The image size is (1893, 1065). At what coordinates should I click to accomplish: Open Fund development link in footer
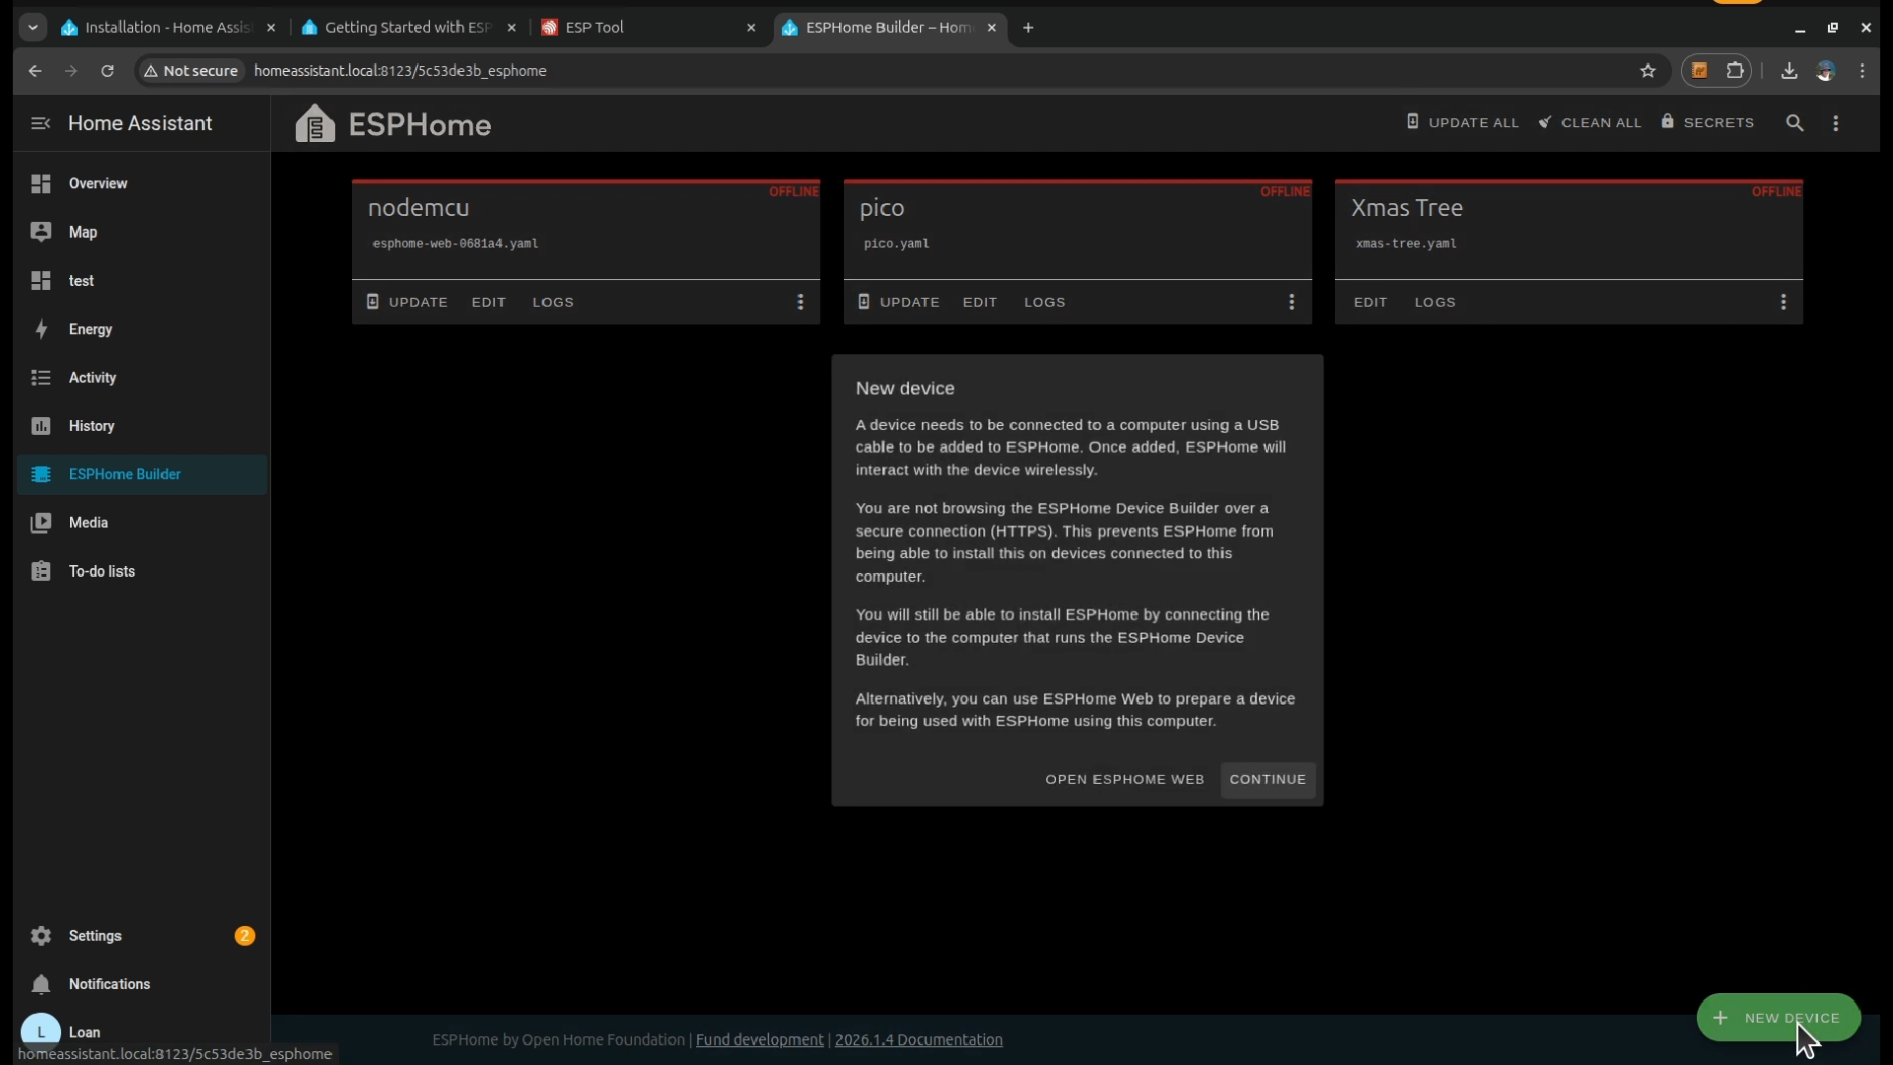pyautogui.click(x=760, y=1039)
